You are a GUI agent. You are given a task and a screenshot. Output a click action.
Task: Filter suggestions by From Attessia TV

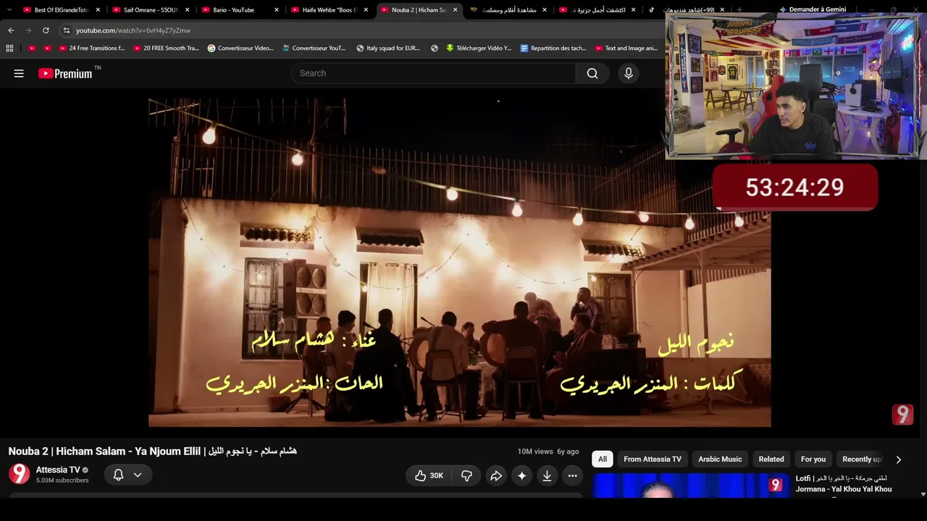[x=653, y=459]
